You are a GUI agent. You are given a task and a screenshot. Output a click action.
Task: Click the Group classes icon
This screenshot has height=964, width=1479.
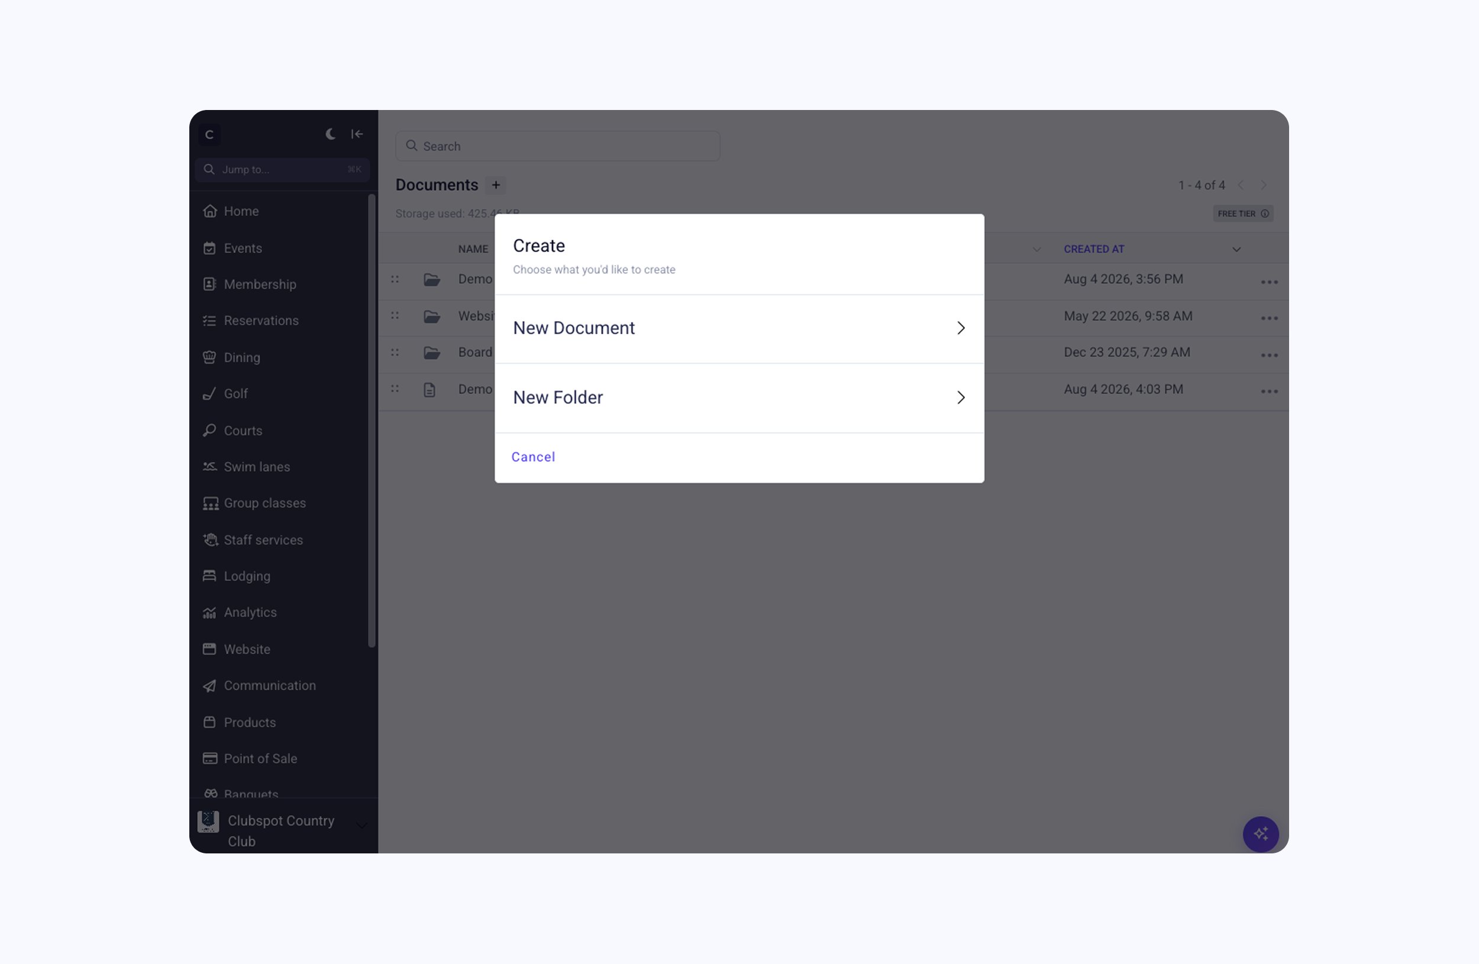pyautogui.click(x=211, y=503)
